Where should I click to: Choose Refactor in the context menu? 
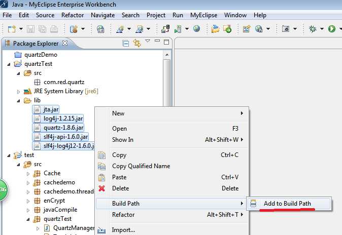[x=173, y=215]
